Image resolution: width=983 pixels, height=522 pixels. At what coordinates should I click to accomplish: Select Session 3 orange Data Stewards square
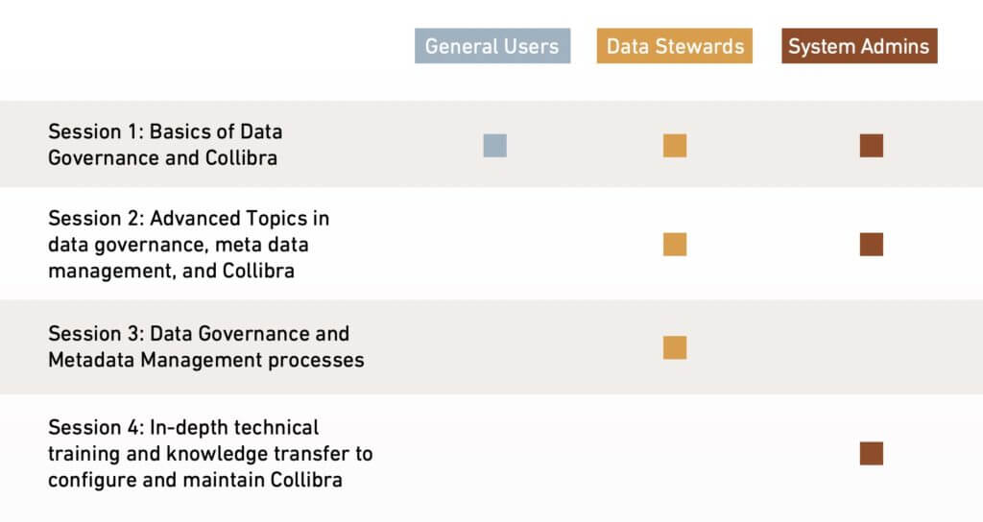click(x=675, y=347)
